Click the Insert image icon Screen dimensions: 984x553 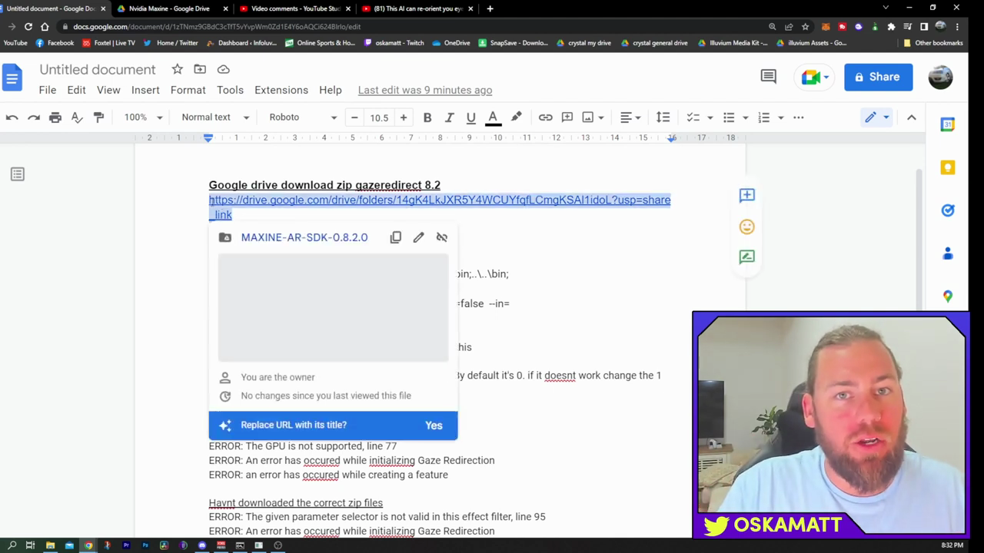[x=588, y=118]
